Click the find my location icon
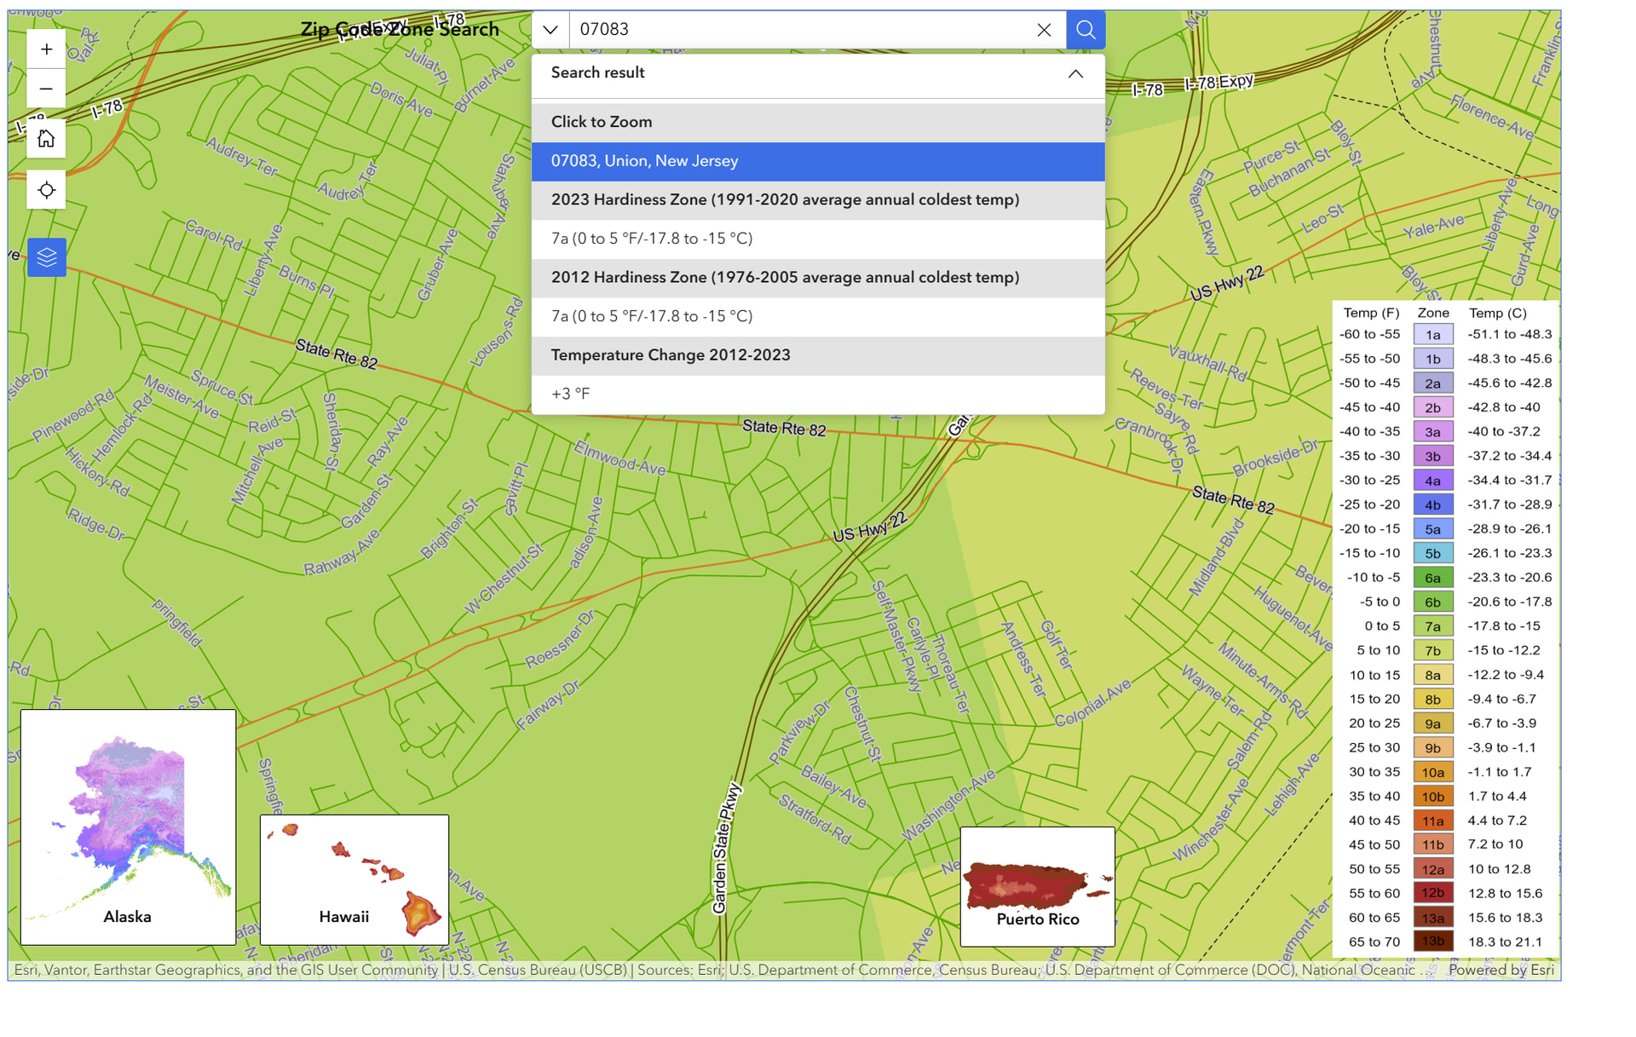 coord(46,190)
